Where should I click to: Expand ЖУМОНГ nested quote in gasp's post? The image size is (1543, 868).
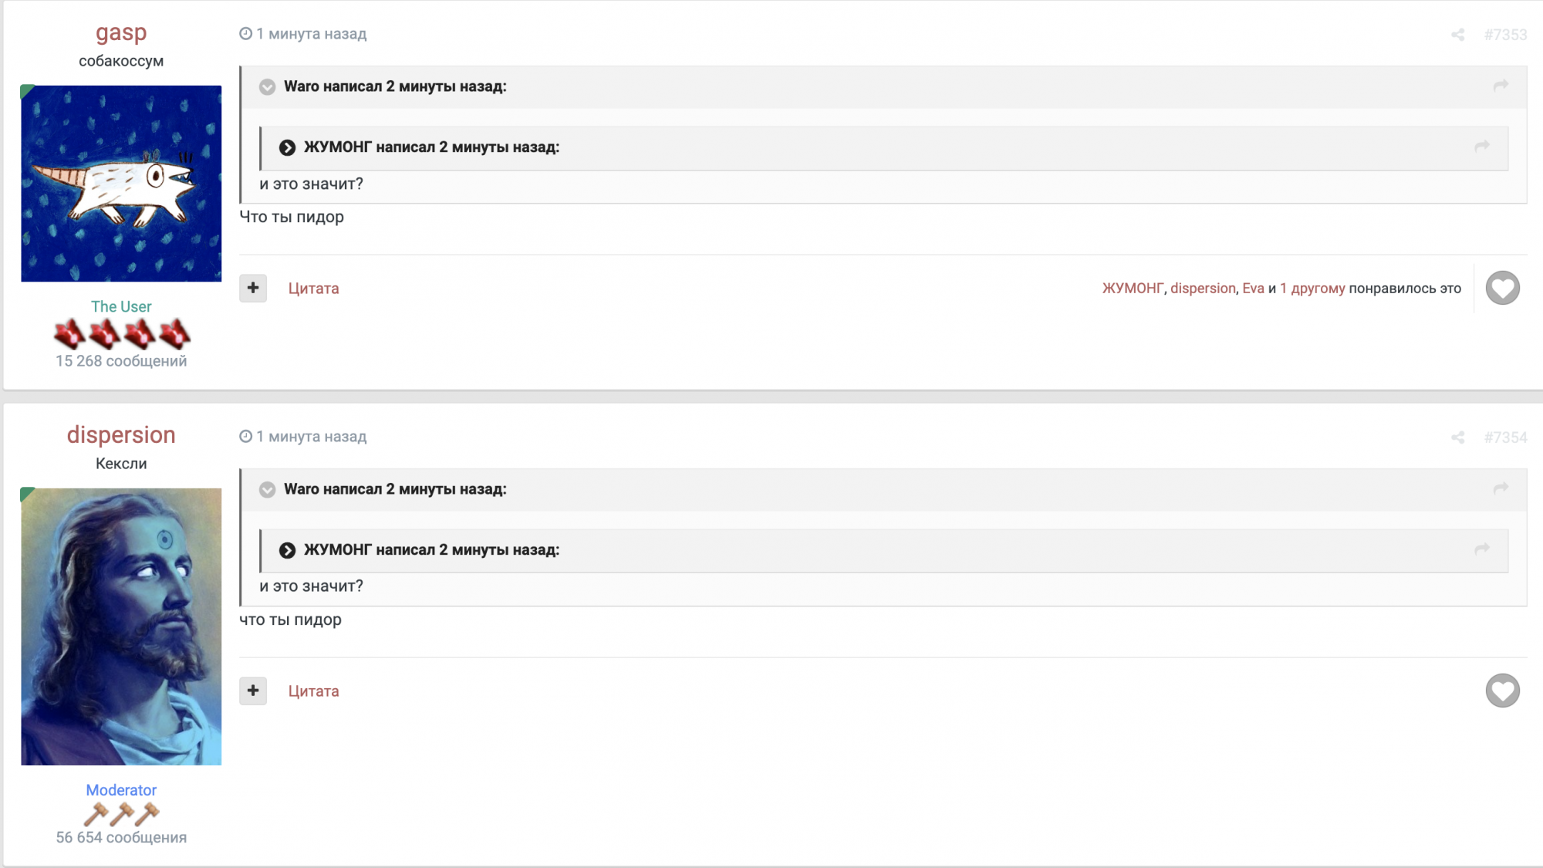(x=287, y=147)
